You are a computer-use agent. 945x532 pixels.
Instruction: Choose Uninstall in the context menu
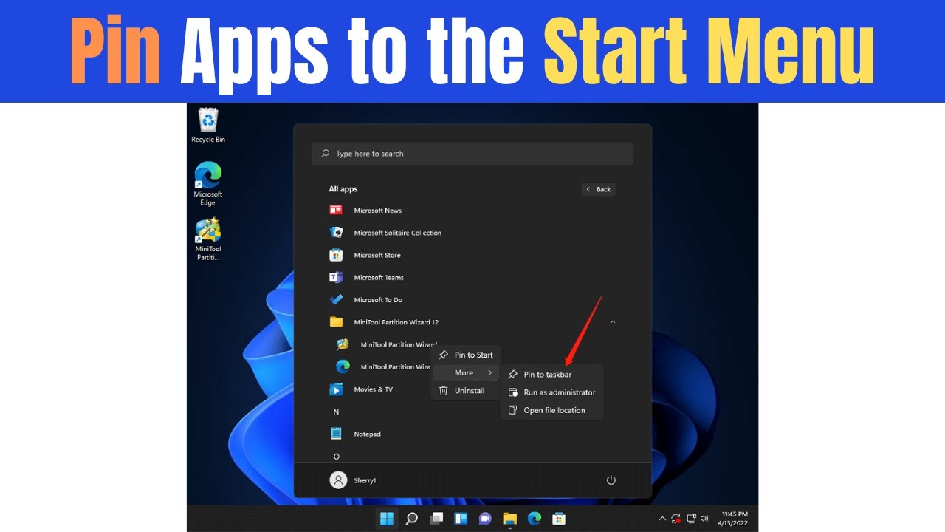(x=466, y=391)
